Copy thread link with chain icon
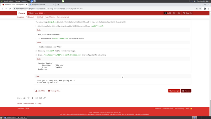Image resolution: width=211 pixels, height=119 pixels. pos(45,98)
